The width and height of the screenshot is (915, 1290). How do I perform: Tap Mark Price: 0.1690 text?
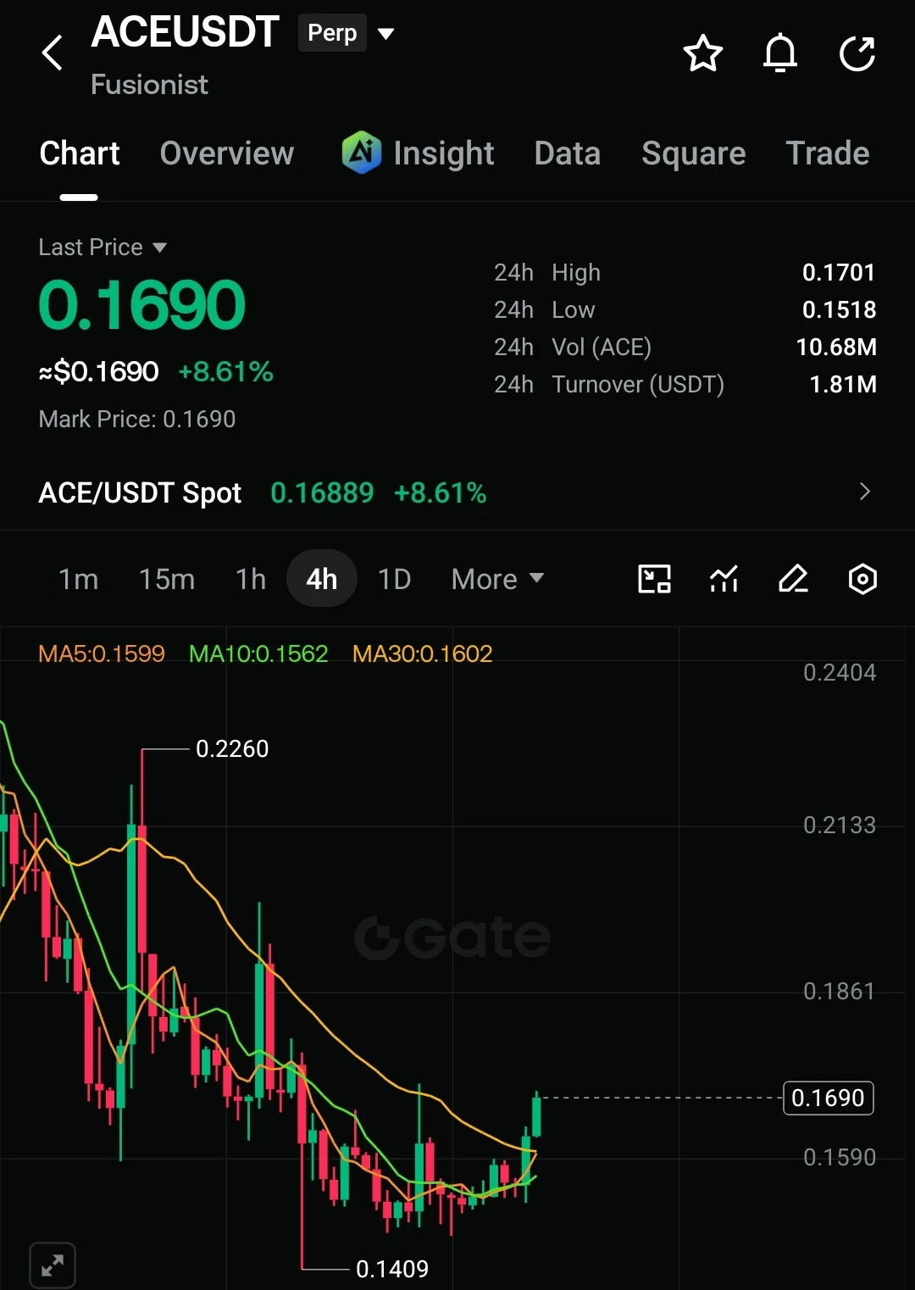coord(137,419)
